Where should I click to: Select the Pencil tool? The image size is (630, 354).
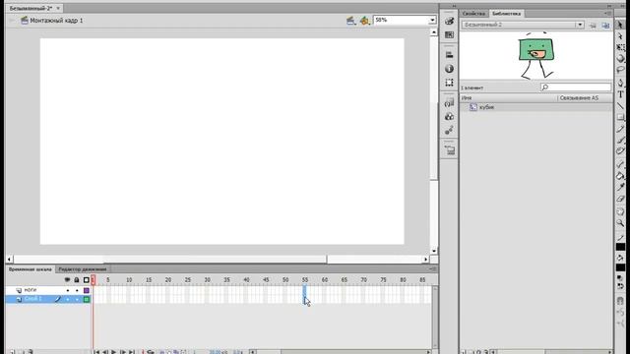620,129
